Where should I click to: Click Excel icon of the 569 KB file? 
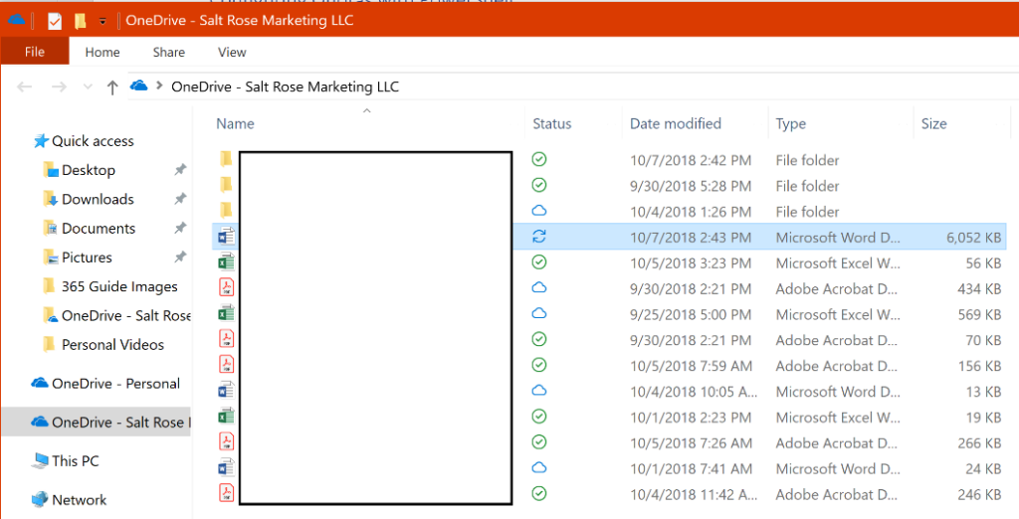(x=226, y=314)
